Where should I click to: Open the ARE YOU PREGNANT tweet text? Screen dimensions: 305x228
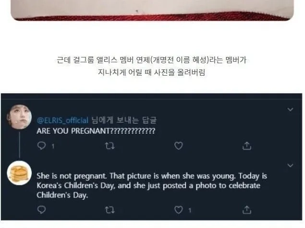(96, 131)
